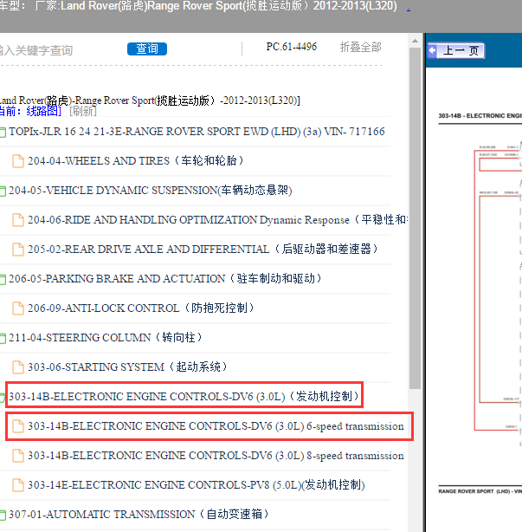Click the 303-06 Starting System document icon

18,367
